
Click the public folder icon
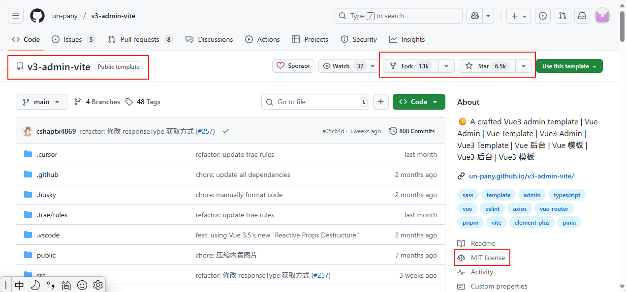28,255
